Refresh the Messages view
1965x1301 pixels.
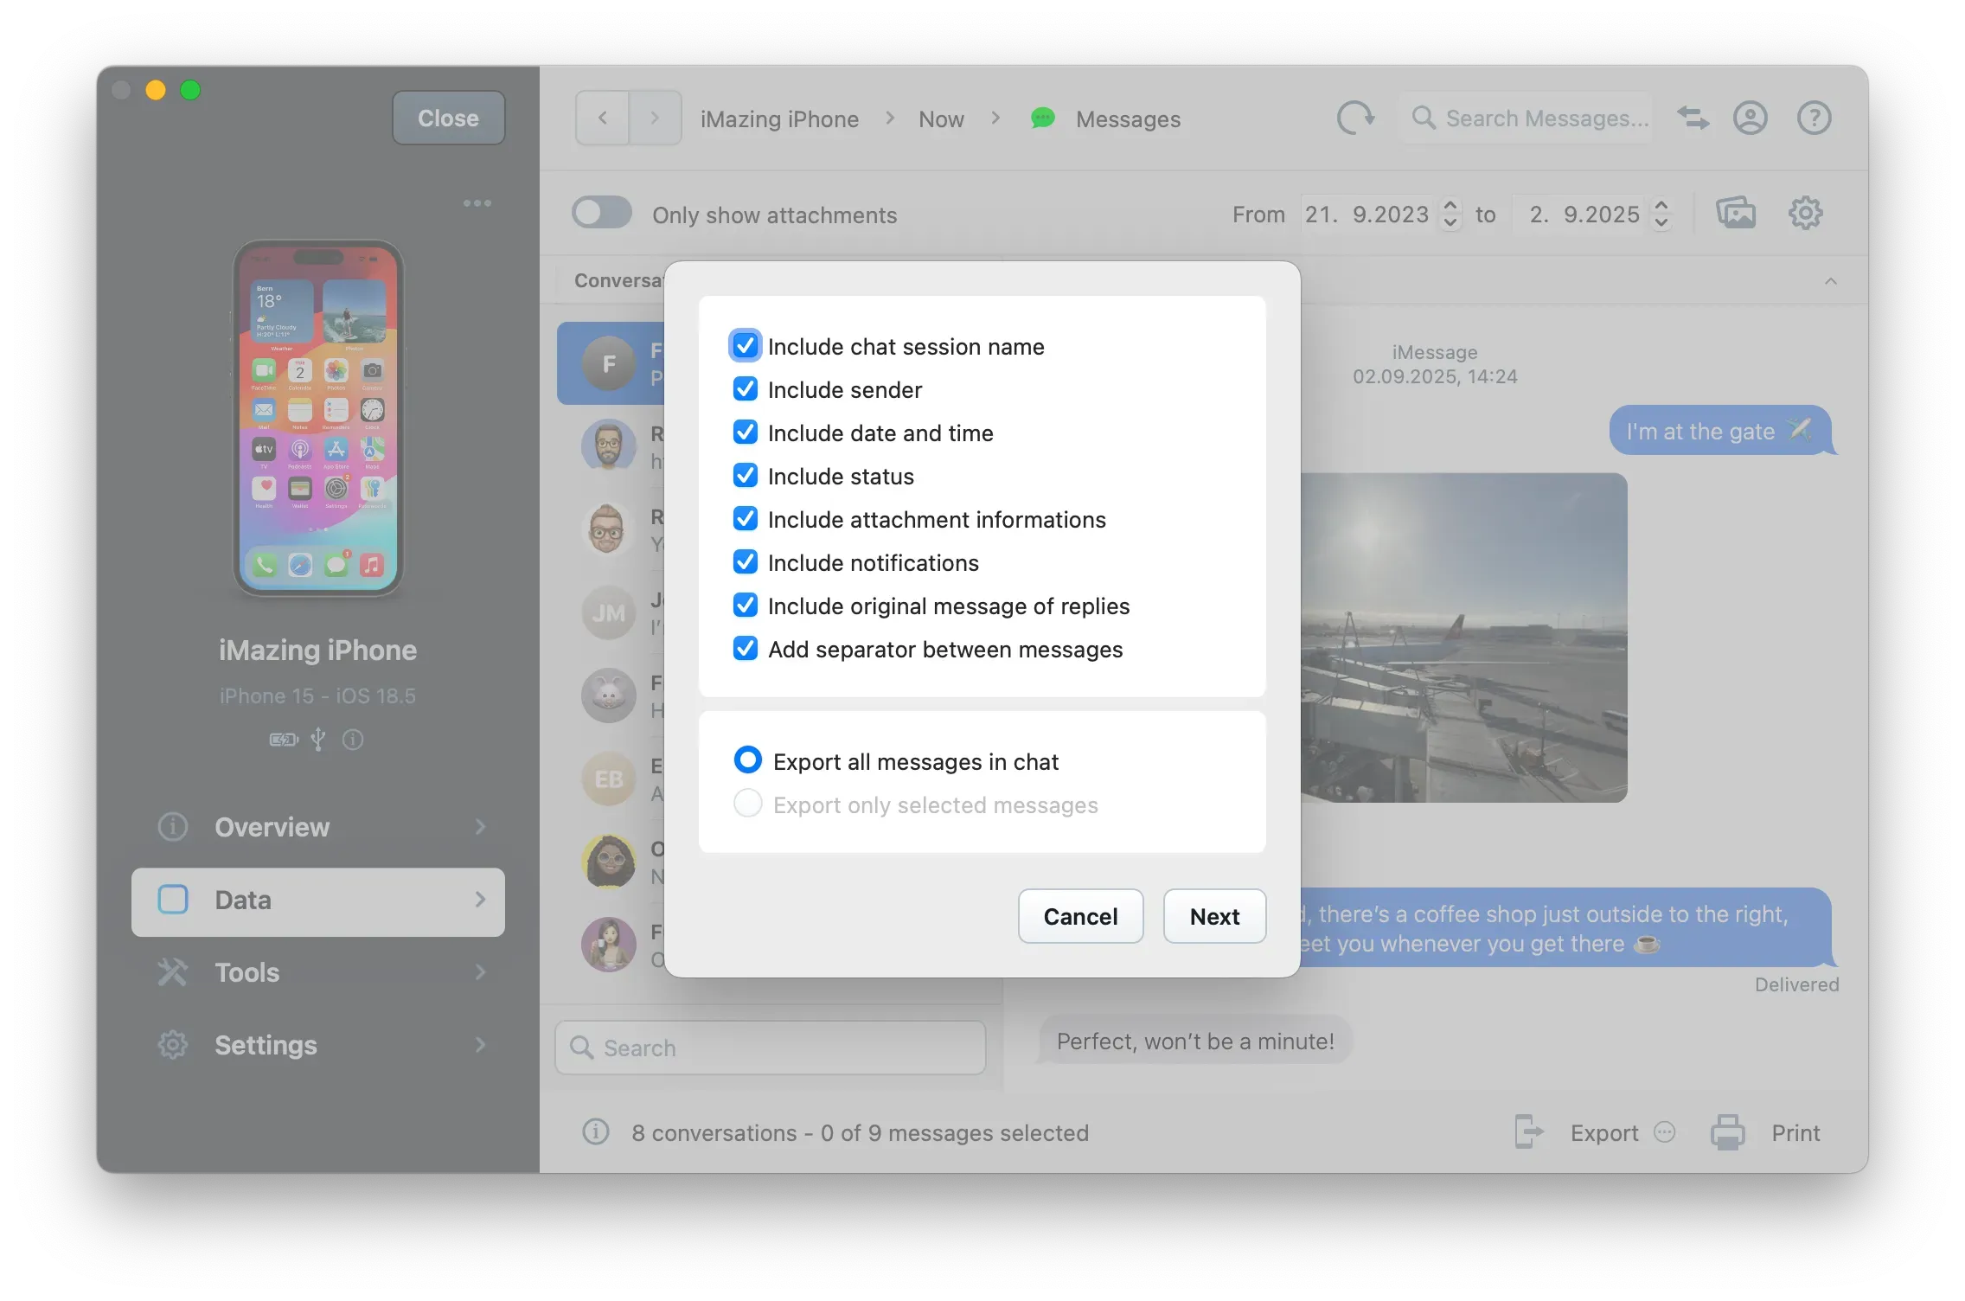click(x=1355, y=119)
